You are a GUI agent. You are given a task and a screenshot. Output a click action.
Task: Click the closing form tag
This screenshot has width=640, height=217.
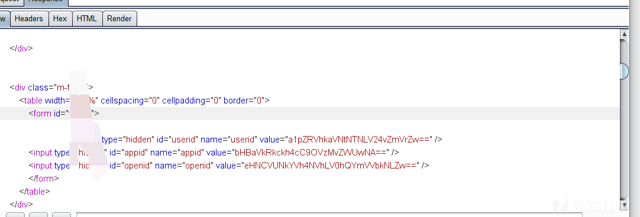(x=44, y=179)
